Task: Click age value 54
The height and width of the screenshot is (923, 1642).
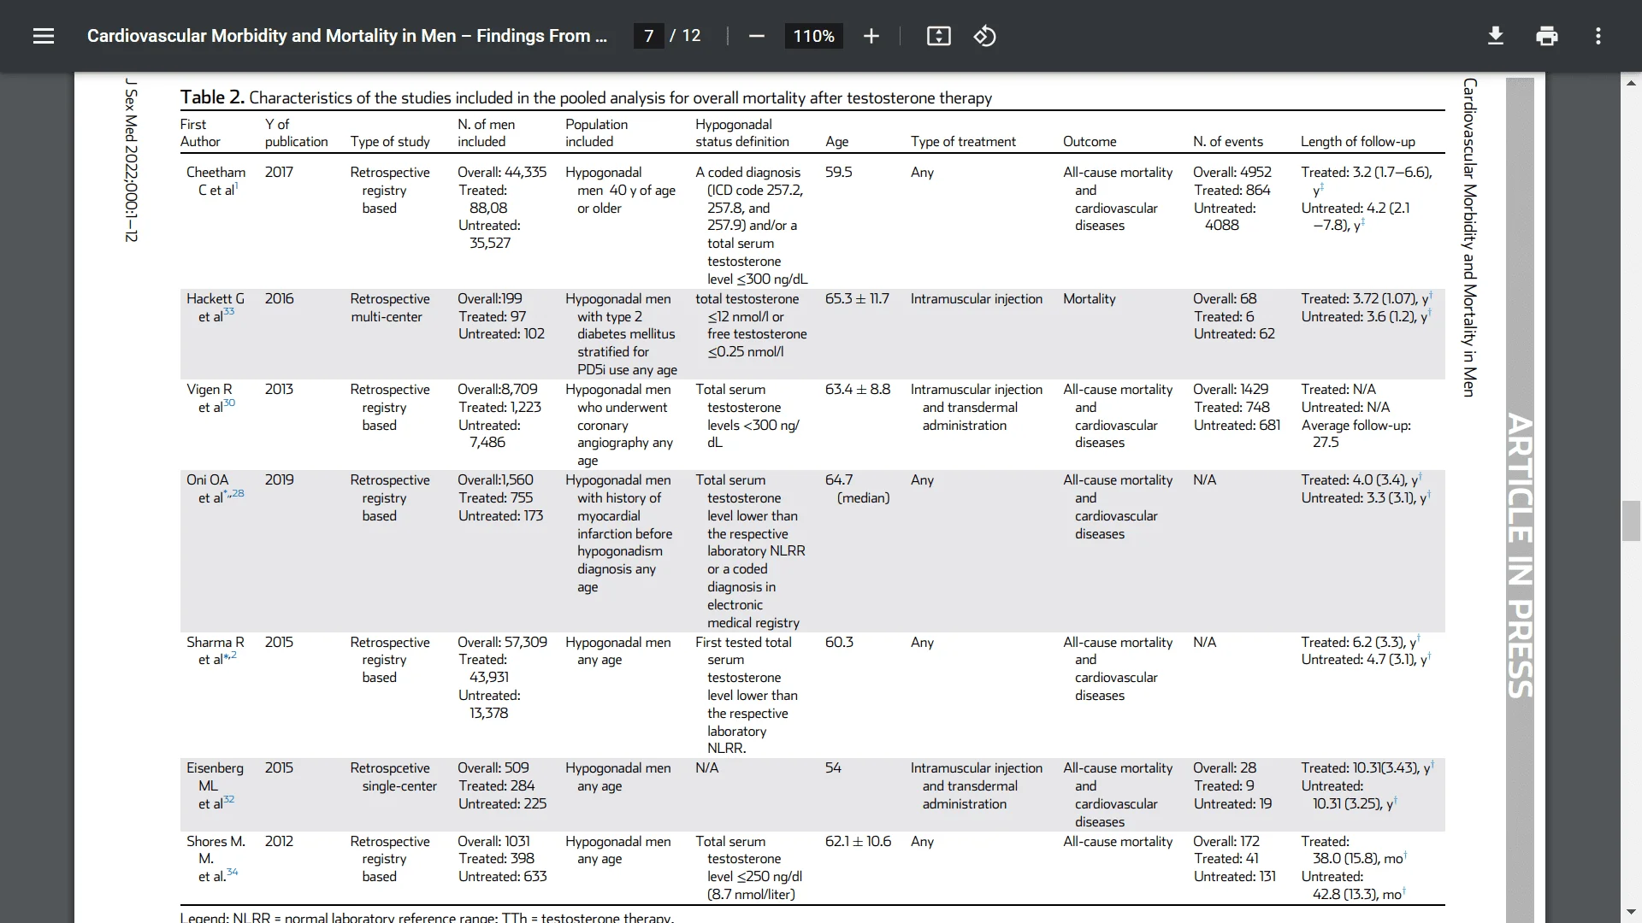Action: (833, 767)
